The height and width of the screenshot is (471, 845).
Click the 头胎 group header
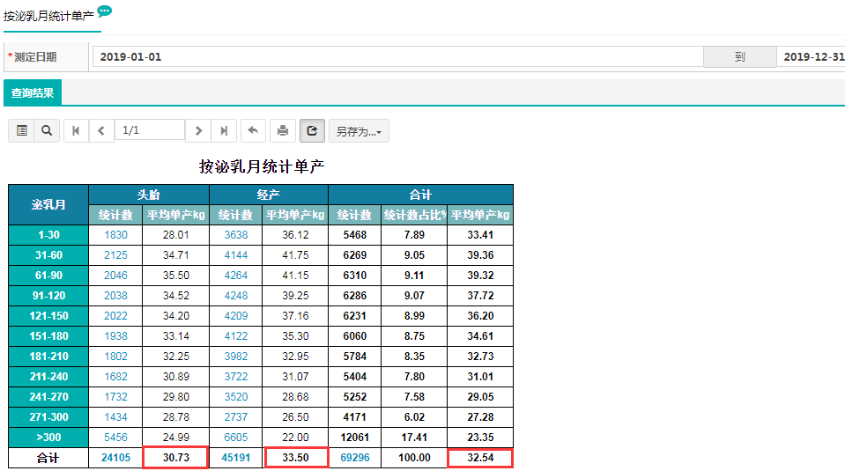click(x=149, y=195)
